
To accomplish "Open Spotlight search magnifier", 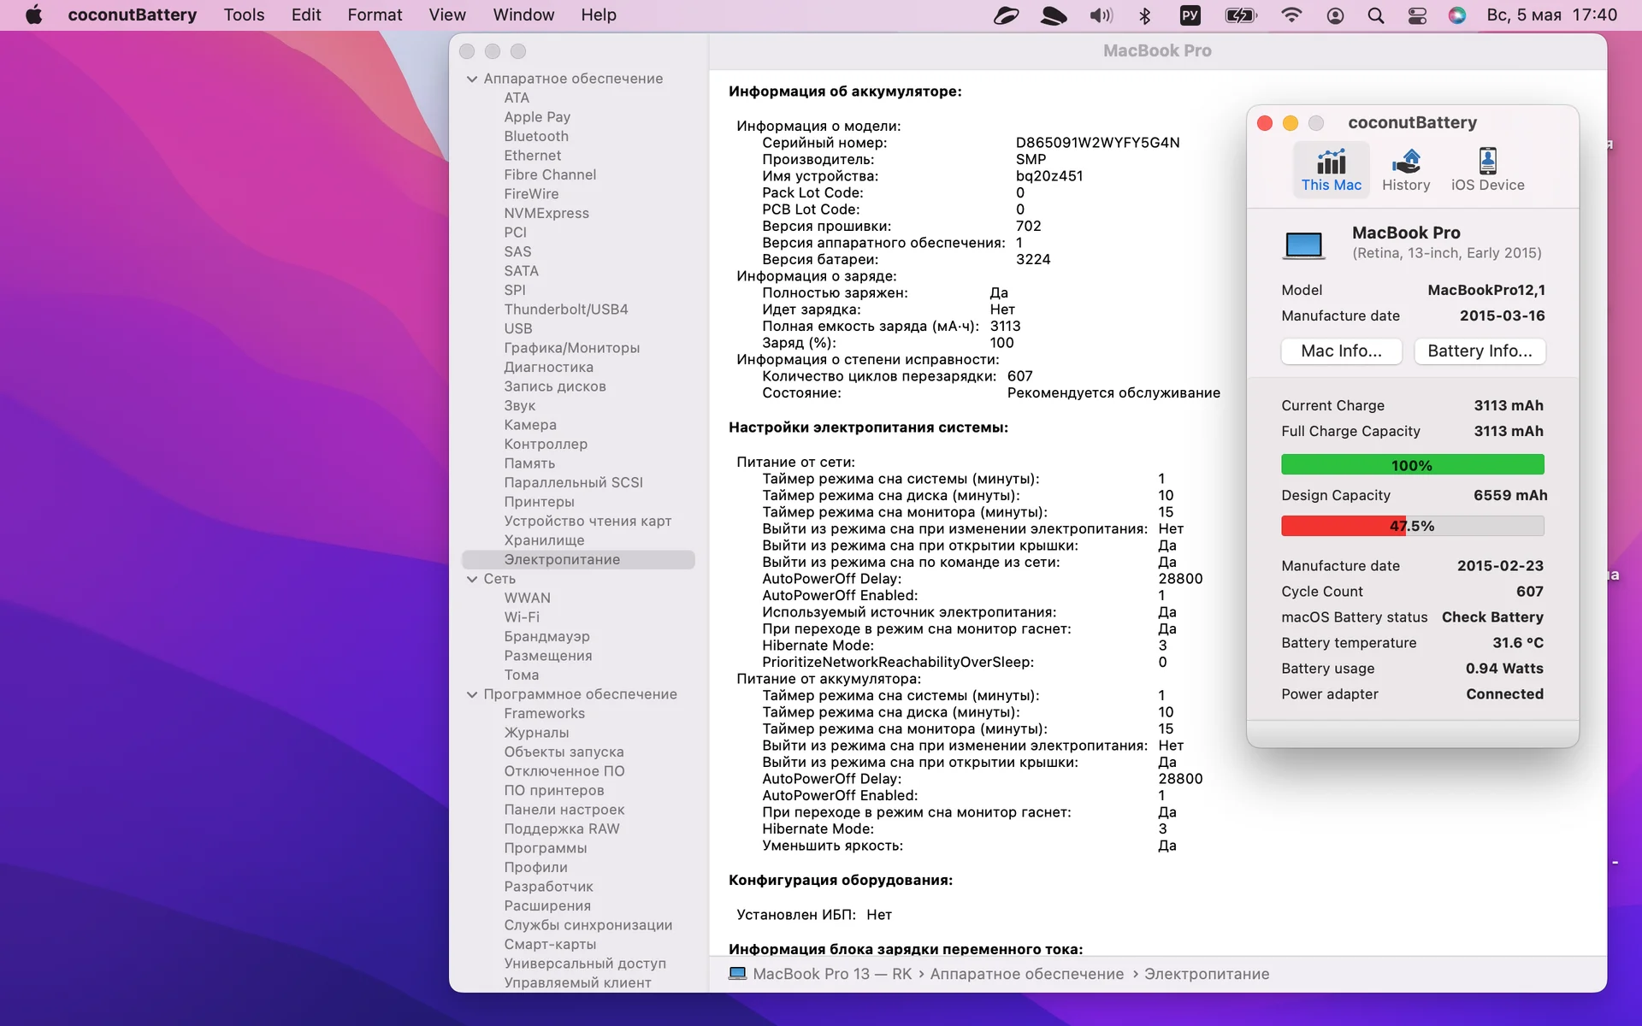I will pos(1375,15).
